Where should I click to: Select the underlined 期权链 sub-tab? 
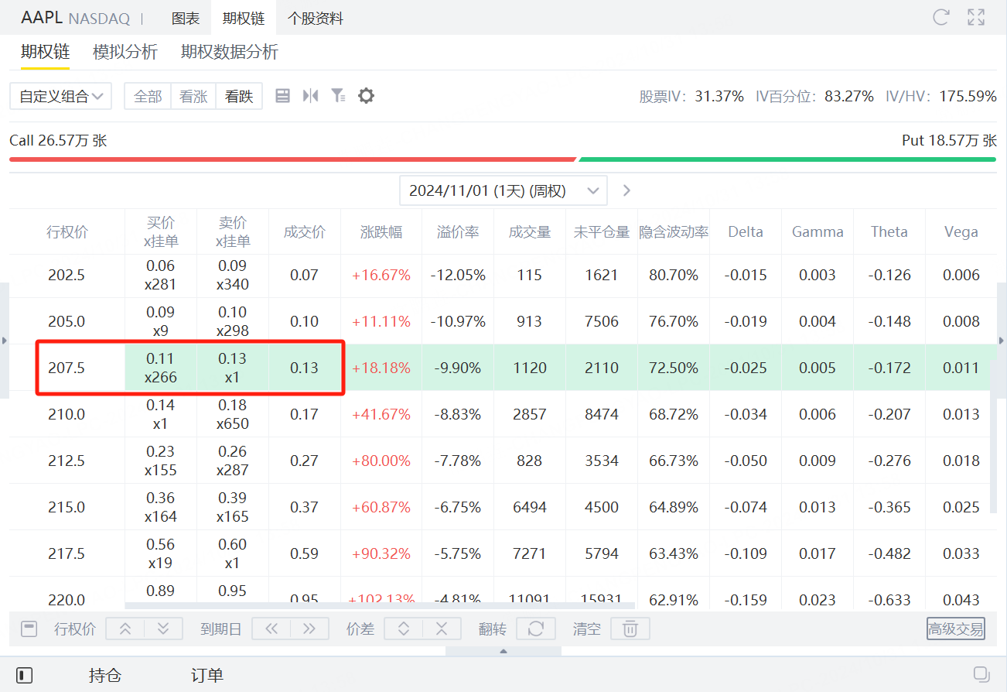(45, 52)
